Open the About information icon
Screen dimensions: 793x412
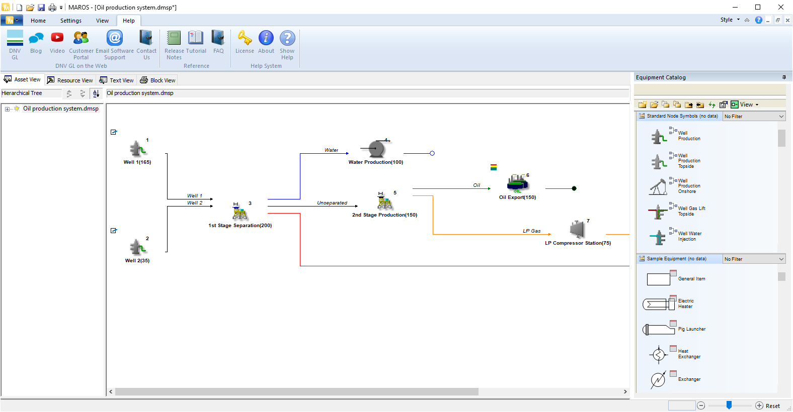266,42
